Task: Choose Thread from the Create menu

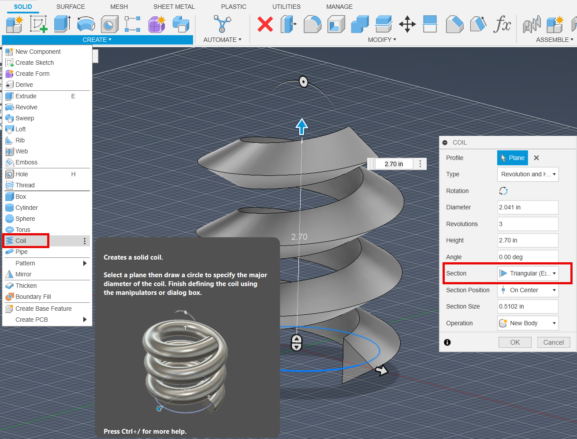Action: click(x=47, y=185)
